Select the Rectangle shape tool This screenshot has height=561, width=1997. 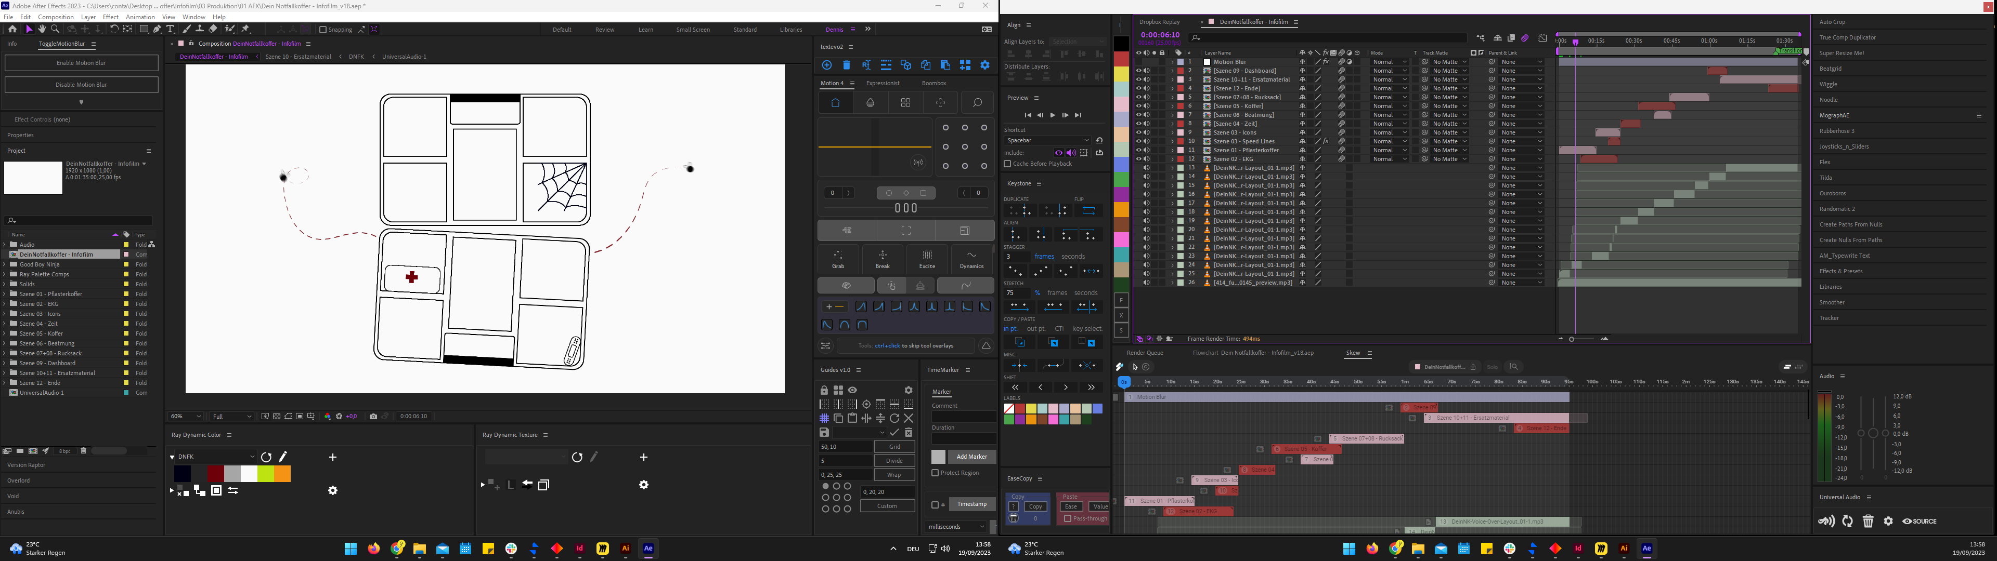[x=144, y=30]
